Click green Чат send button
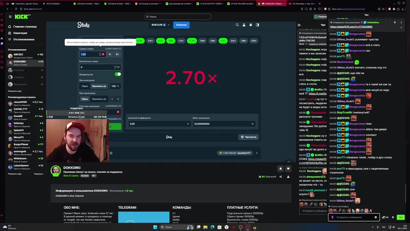This screenshot has width=410, height=231. click(400, 217)
